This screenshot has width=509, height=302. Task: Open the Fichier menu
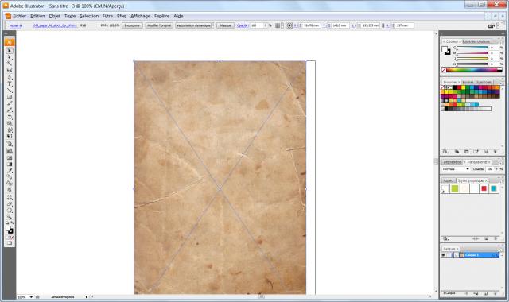pyautogui.click(x=19, y=16)
